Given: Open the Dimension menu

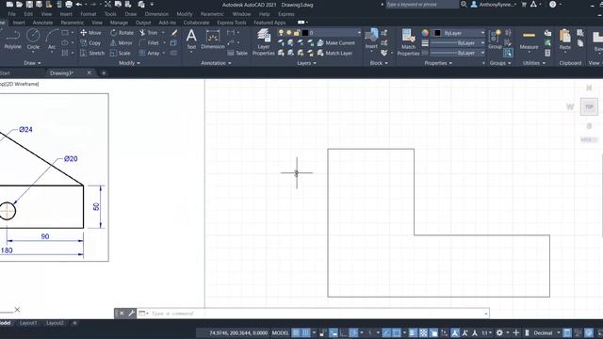Looking at the screenshot, I should (x=156, y=14).
